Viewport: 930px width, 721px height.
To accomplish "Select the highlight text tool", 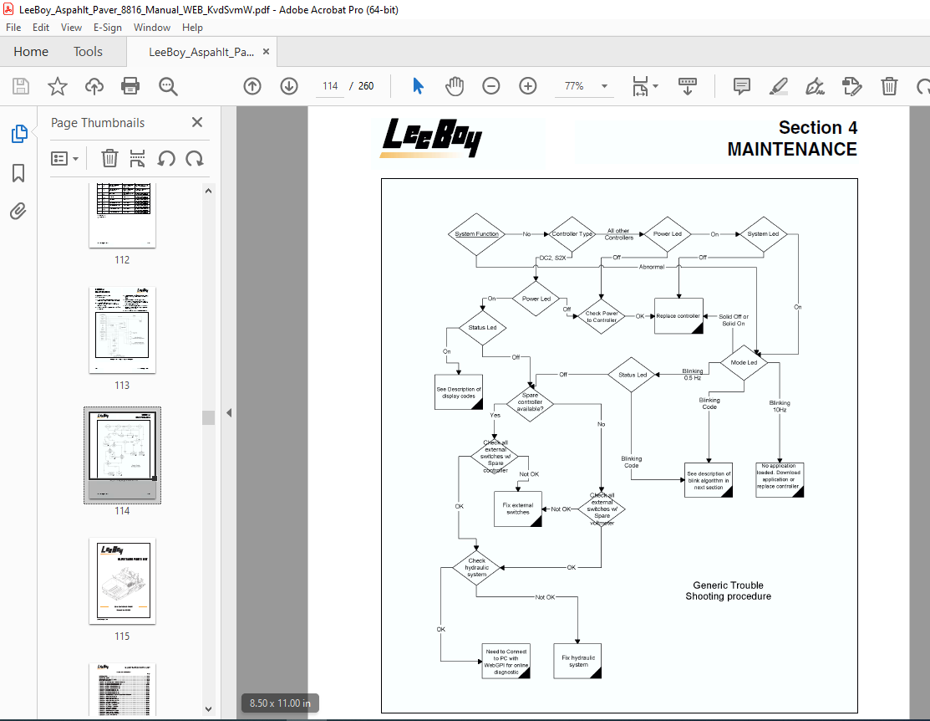I will pyautogui.click(x=778, y=86).
